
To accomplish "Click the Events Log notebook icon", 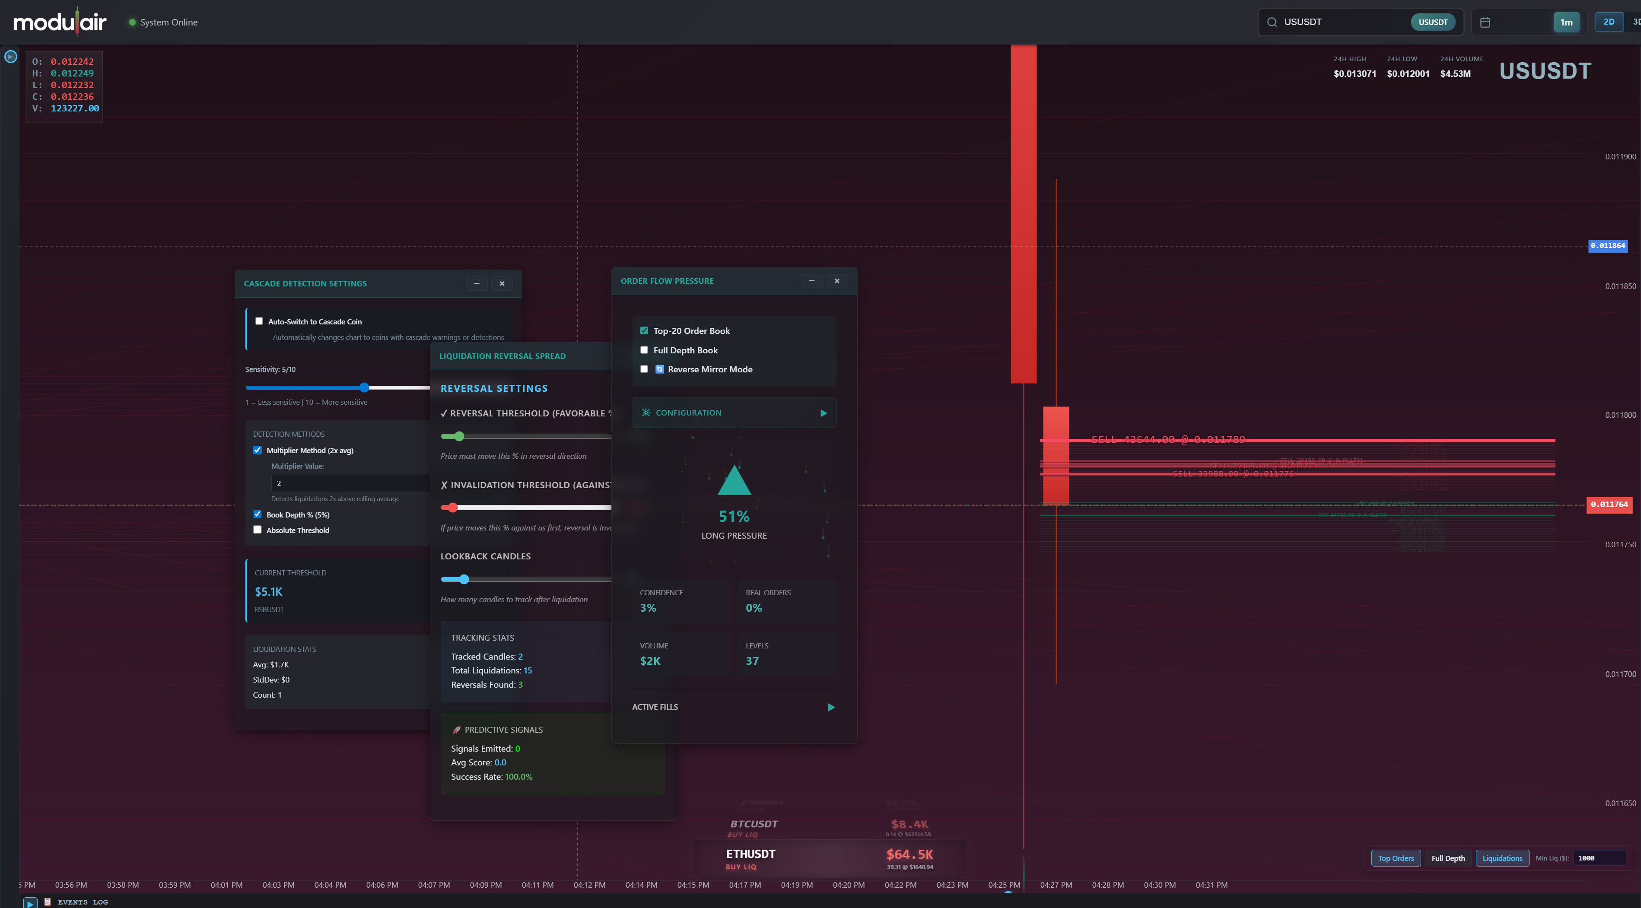I will 47,902.
